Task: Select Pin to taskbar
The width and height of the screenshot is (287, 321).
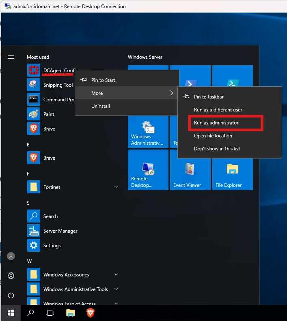Action: 230,96
